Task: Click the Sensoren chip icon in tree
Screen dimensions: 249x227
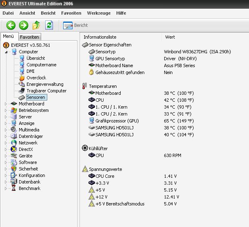Action: click(22, 98)
